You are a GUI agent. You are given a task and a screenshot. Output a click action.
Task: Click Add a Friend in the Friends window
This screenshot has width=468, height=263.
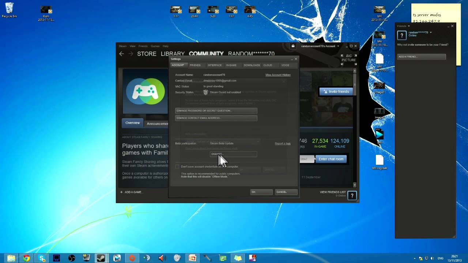click(x=422, y=57)
